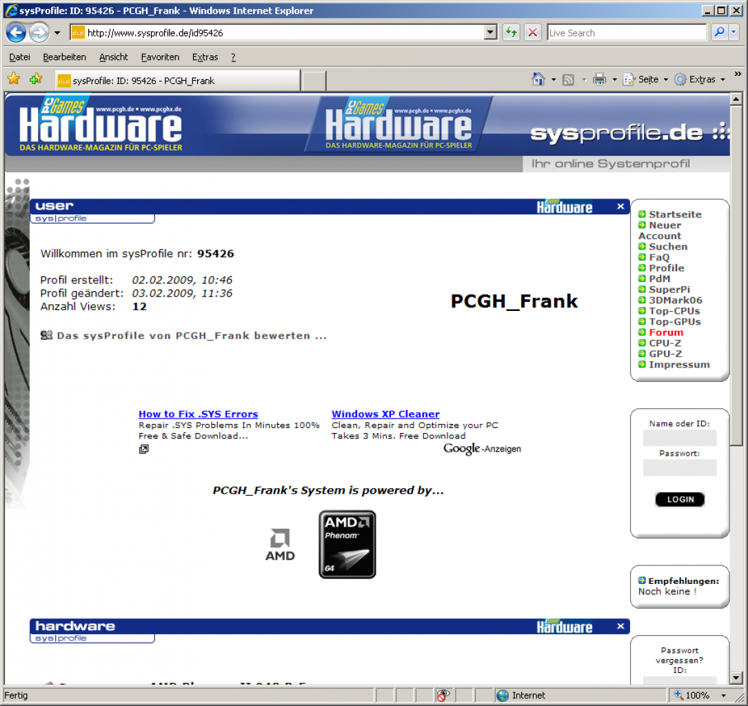Screen dimensions: 748x706
Task: Click the external link icon under ad
Action: point(143,449)
